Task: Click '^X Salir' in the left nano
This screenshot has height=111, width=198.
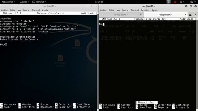Action: 6,107
